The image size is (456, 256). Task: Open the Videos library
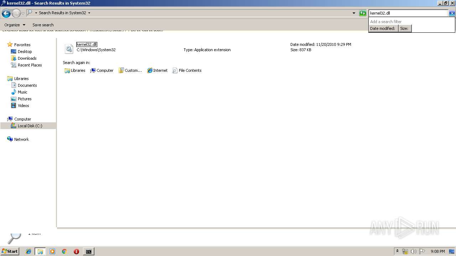coord(24,106)
